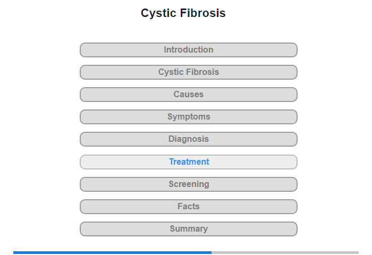Open the Symptoms section
Image resolution: width=372 pixels, height=255 pixels.
[189, 117]
